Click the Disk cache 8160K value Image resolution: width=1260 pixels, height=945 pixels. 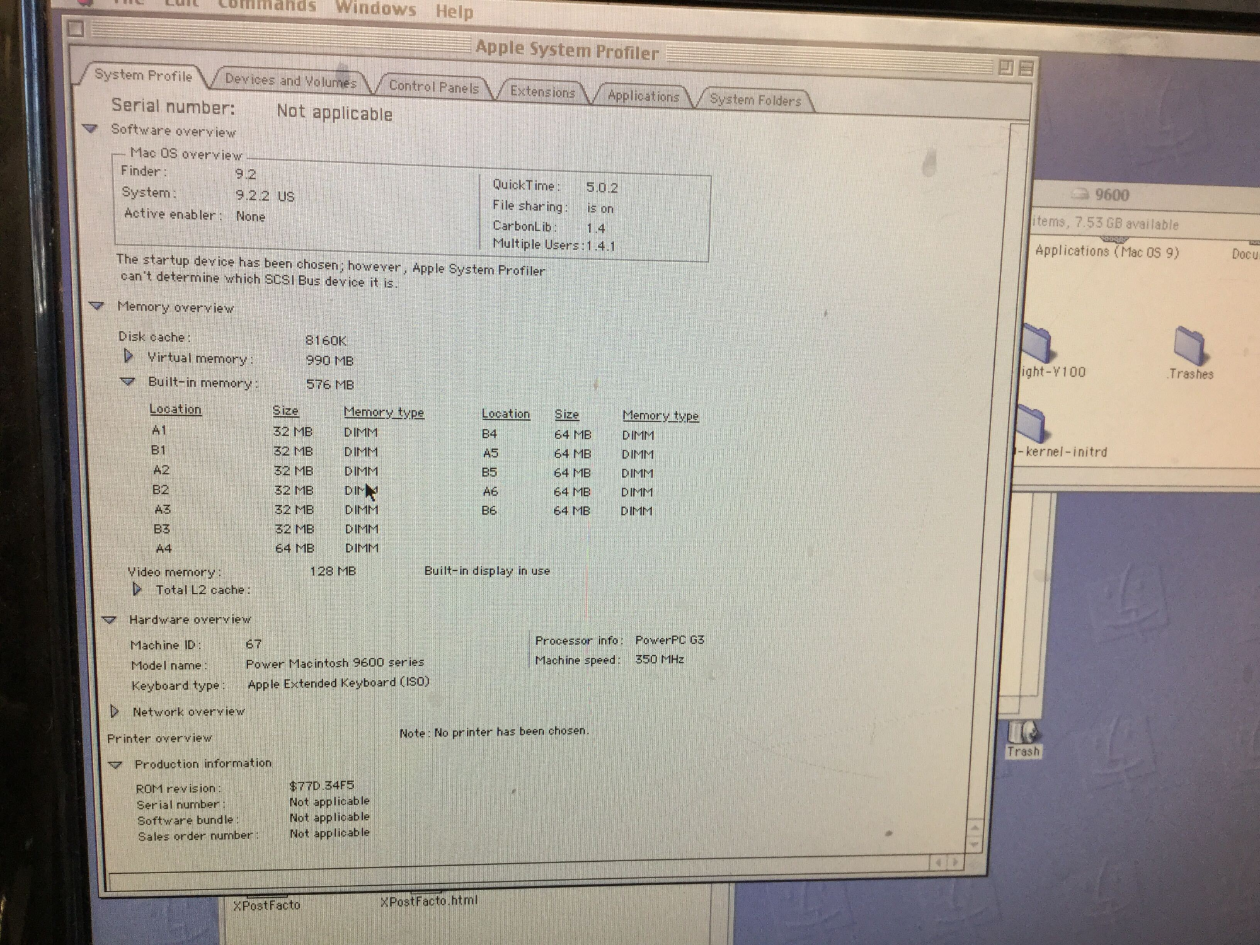click(326, 340)
